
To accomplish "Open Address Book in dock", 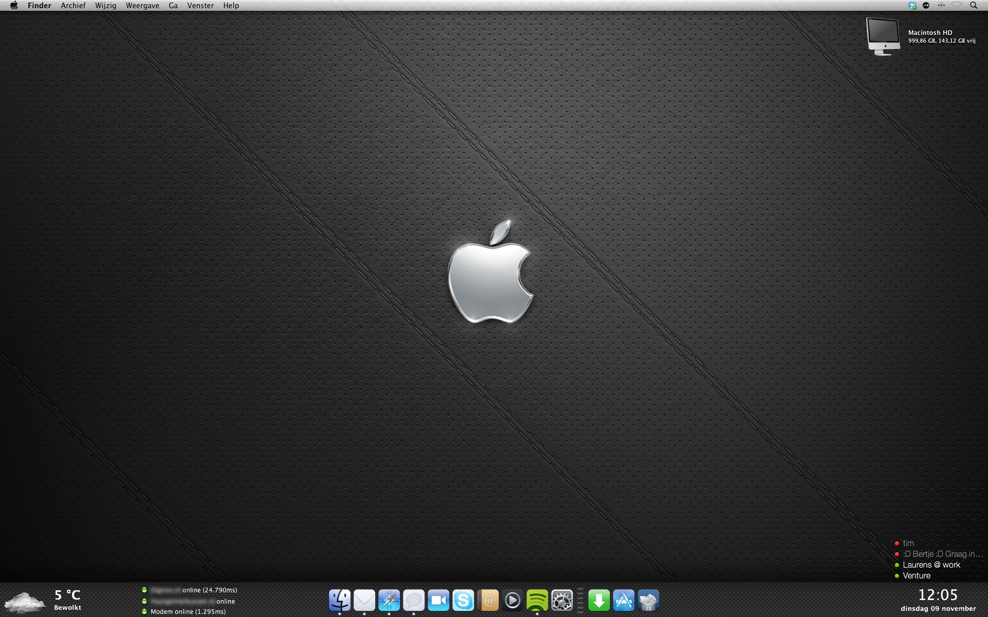I will tap(488, 600).
